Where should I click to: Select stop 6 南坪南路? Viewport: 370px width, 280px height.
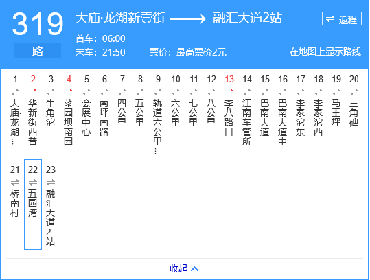pos(104,117)
